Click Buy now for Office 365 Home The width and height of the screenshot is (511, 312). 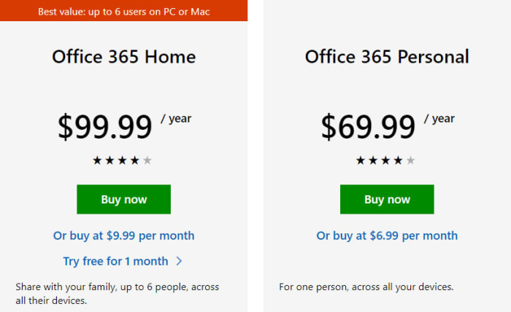coord(123,199)
